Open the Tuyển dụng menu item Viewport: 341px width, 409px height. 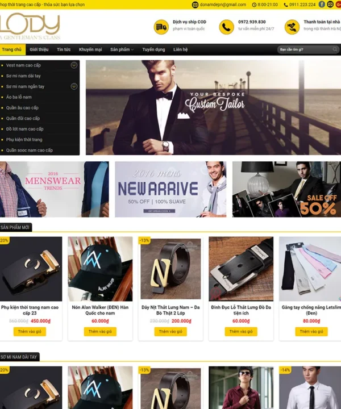click(x=153, y=49)
